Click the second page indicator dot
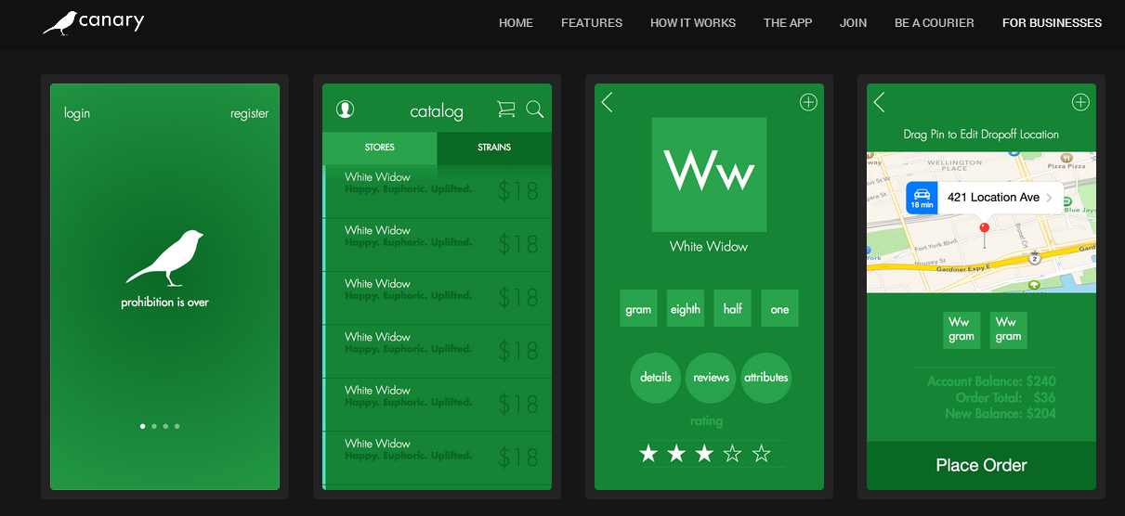The image size is (1125, 516). [x=154, y=426]
